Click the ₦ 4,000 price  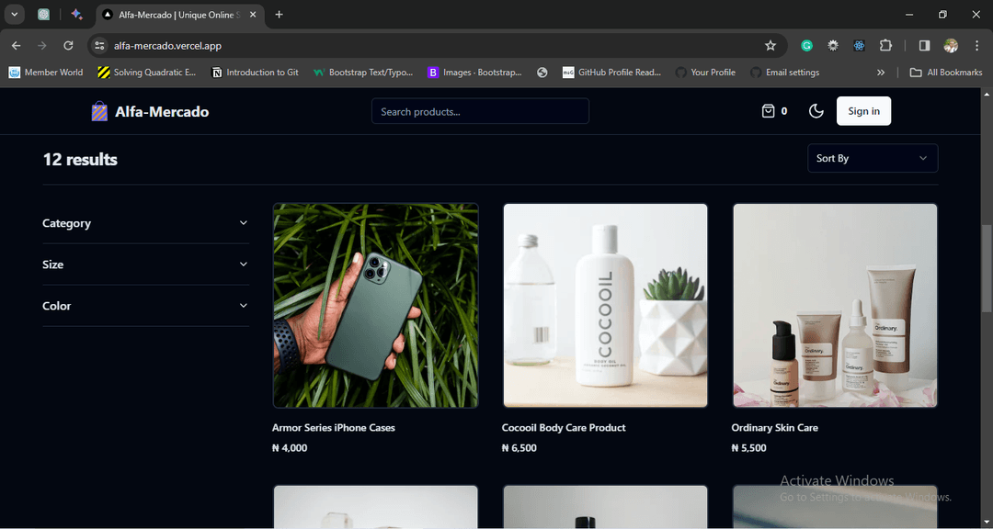coord(290,448)
